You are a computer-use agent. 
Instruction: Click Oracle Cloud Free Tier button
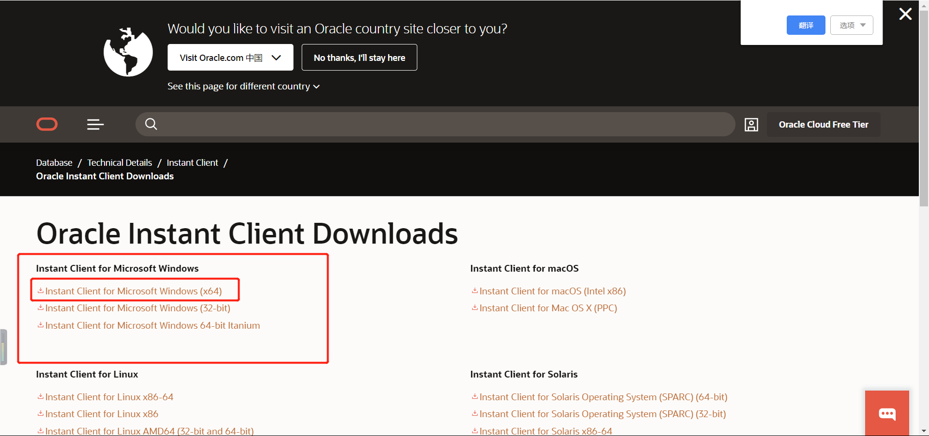824,125
